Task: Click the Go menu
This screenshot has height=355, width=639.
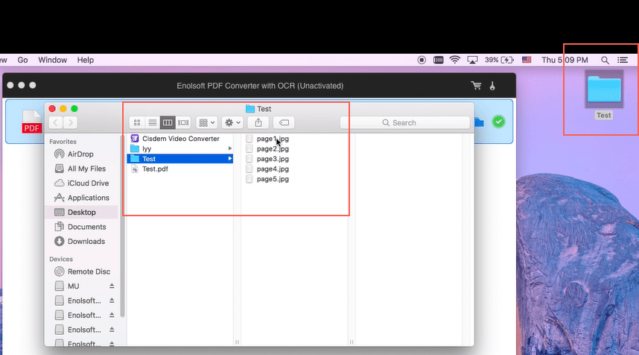Action: click(x=22, y=60)
